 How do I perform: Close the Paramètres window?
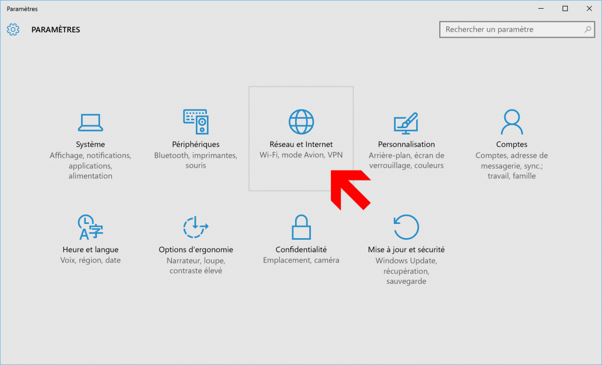589,8
